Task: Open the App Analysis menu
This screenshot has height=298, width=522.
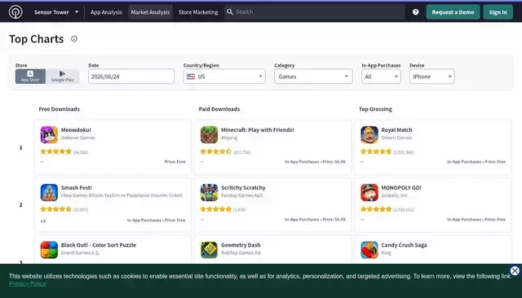Action: (106, 12)
